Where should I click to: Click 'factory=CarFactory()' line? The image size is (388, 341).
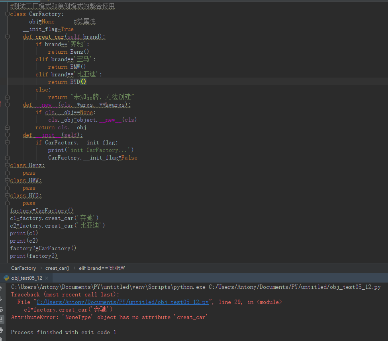click(41, 210)
